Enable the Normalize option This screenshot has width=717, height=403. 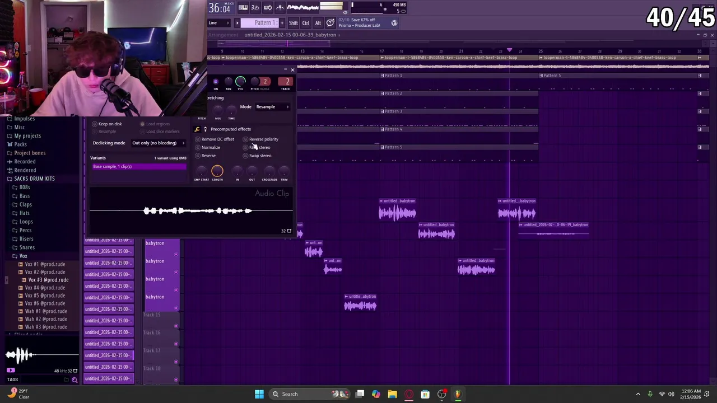click(x=208, y=148)
